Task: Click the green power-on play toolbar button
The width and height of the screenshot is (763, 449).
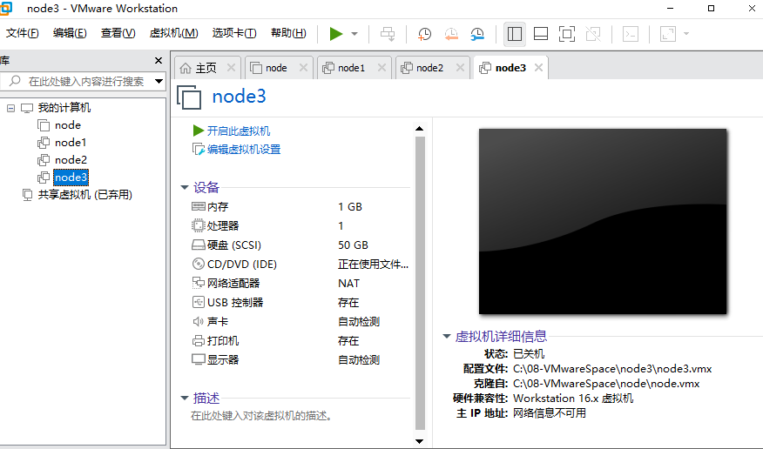Action: [335, 34]
